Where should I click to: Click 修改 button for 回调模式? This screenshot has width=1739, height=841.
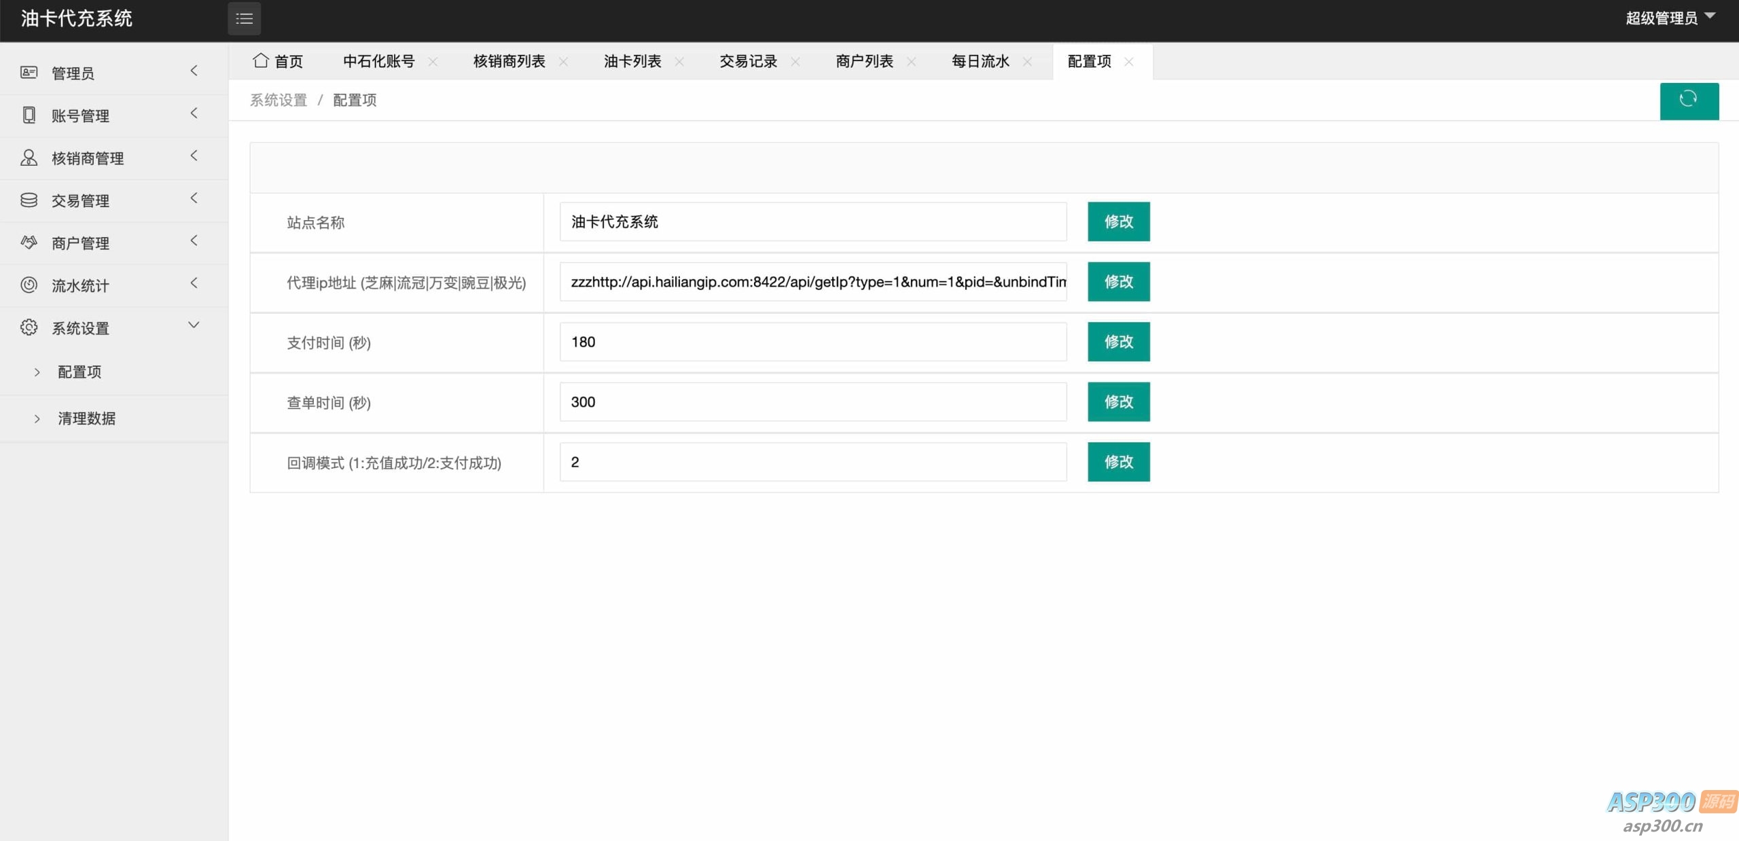[x=1118, y=462]
